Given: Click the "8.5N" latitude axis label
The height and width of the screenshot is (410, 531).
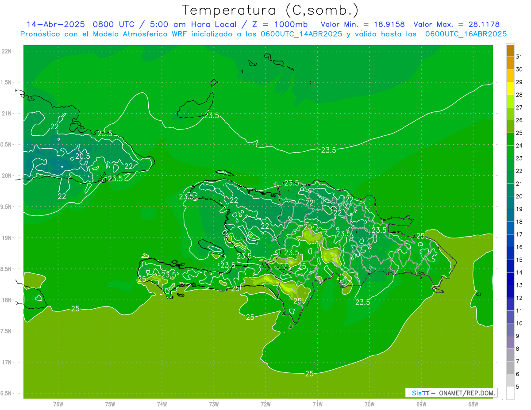Looking at the screenshot, I should [6, 269].
